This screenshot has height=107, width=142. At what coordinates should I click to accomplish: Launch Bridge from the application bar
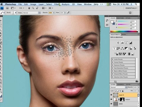(x=7, y=8)
